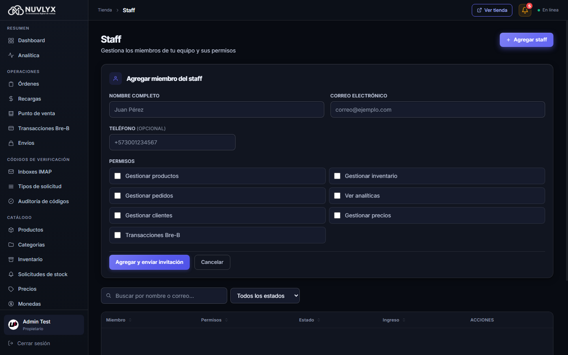The width and height of the screenshot is (568, 355).
Task: Tick the Transacciones Bre-B permission checkbox
Action: click(x=118, y=235)
